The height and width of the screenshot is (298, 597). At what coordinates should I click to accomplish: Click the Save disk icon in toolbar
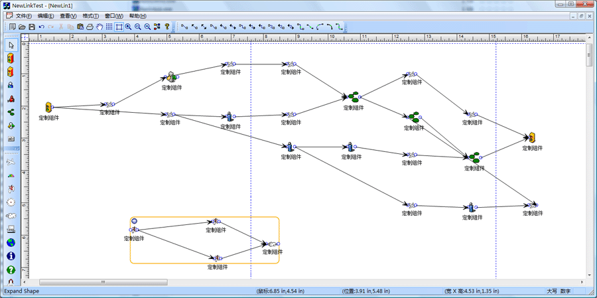31,27
